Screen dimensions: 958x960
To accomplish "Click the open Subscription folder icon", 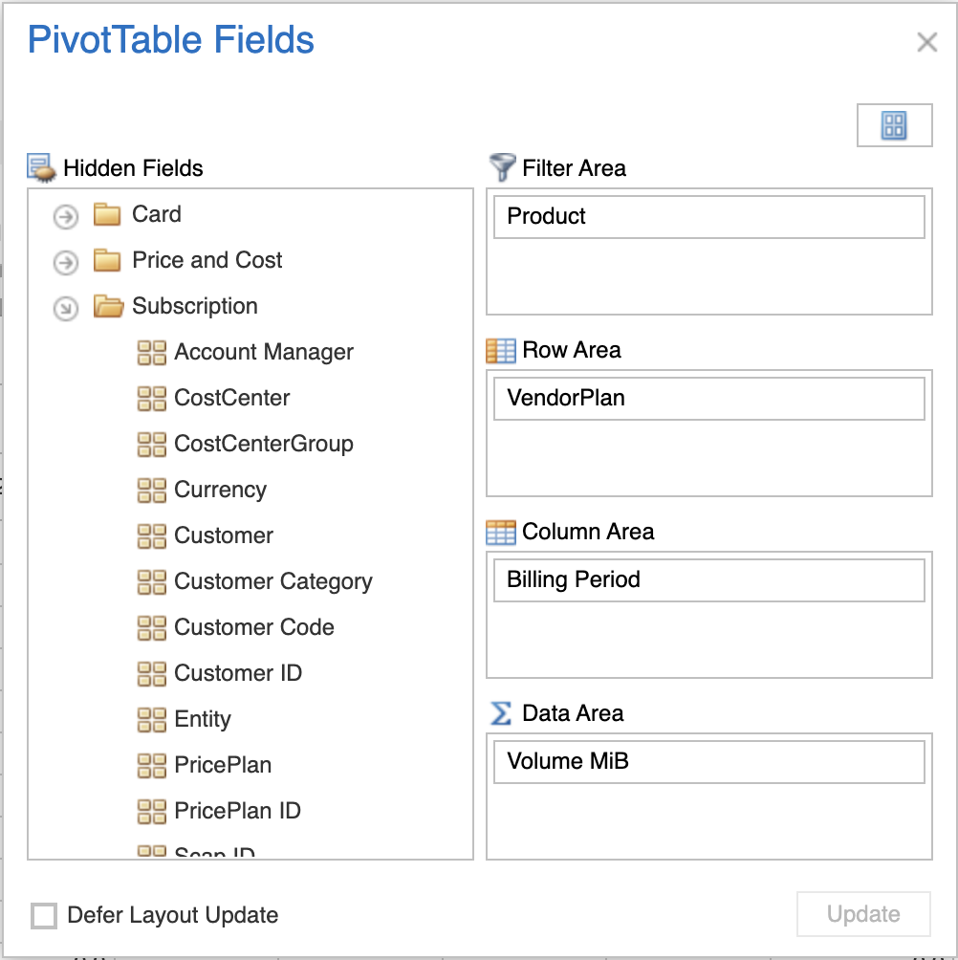I will point(108,306).
